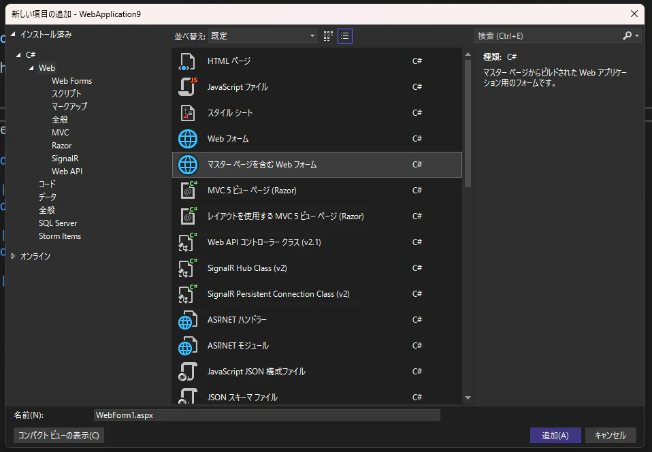Select Web API コントローラー クラス (v2.1) text
Image resolution: width=652 pixels, height=452 pixels.
264,242
